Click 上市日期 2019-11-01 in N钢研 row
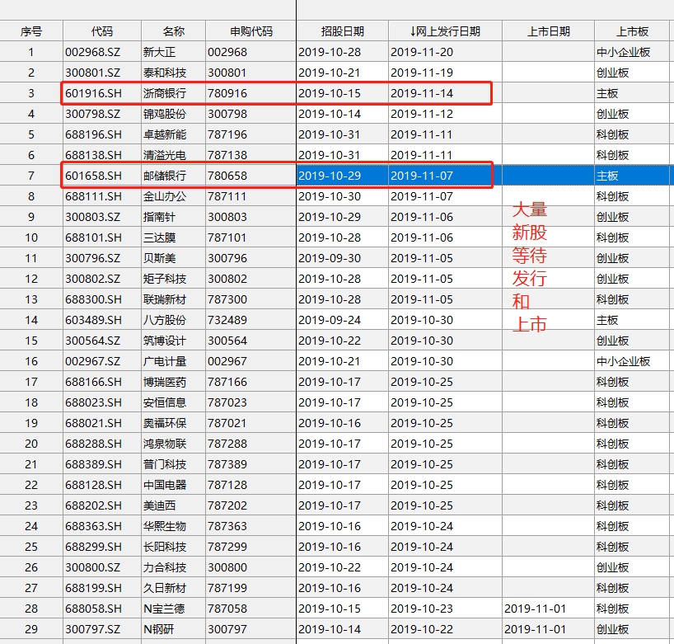The width and height of the screenshot is (674, 644). [x=536, y=629]
